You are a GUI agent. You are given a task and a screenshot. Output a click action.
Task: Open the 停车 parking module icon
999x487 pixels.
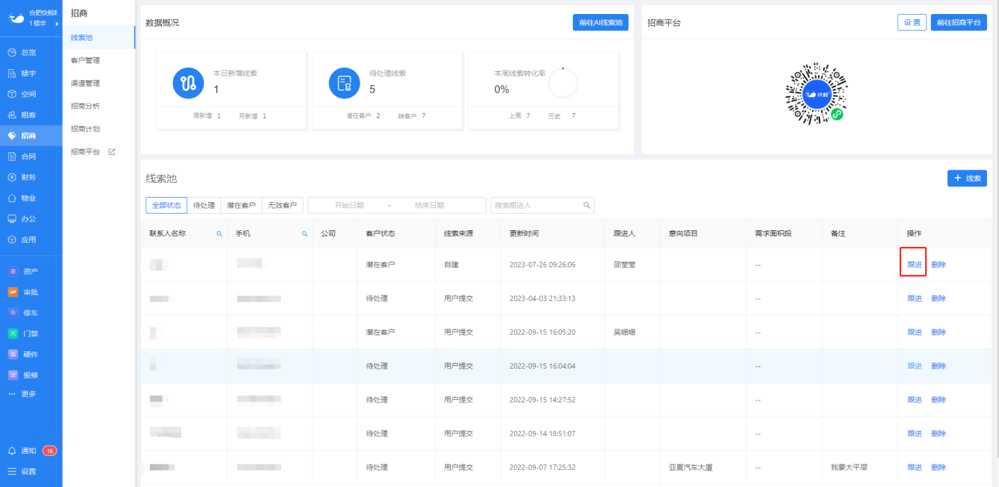click(13, 313)
